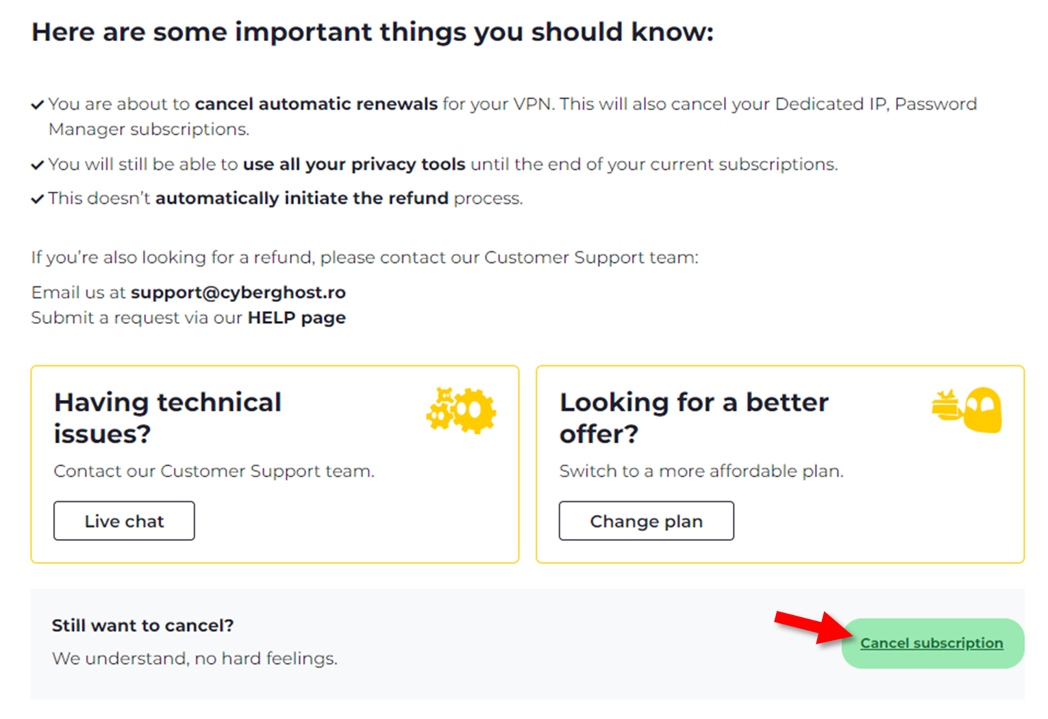Click 'Switch to a more affordable plan' text
The image size is (1048, 719).
click(701, 471)
